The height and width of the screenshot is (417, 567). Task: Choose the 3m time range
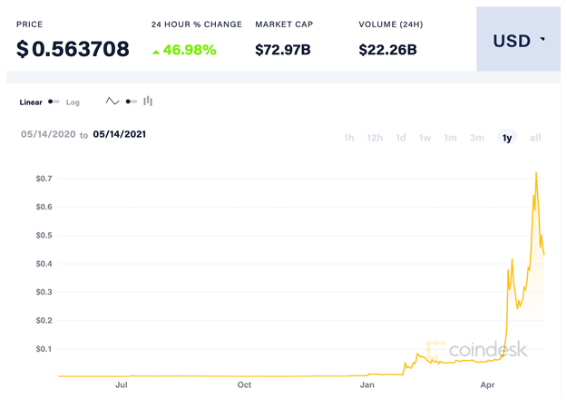[477, 138]
